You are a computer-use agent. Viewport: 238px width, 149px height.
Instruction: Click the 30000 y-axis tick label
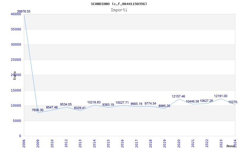(x=16, y=44)
